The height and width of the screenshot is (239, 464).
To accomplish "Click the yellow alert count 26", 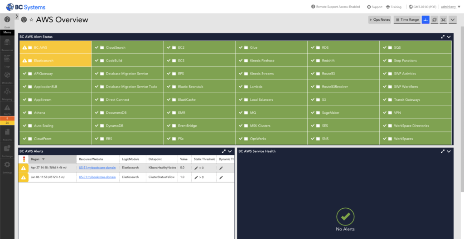I will (x=7, y=122).
